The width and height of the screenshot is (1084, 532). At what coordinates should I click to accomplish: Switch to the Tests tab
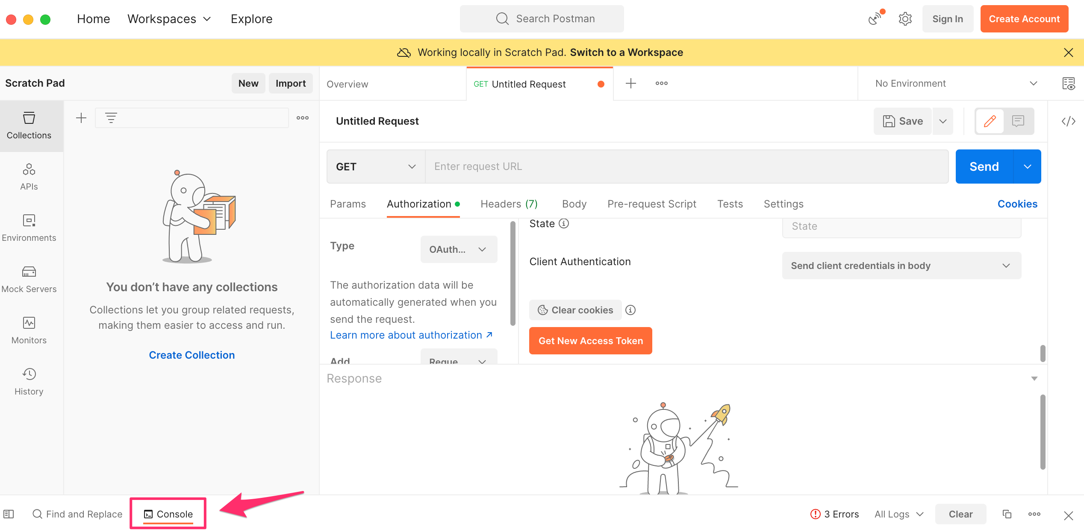click(730, 204)
